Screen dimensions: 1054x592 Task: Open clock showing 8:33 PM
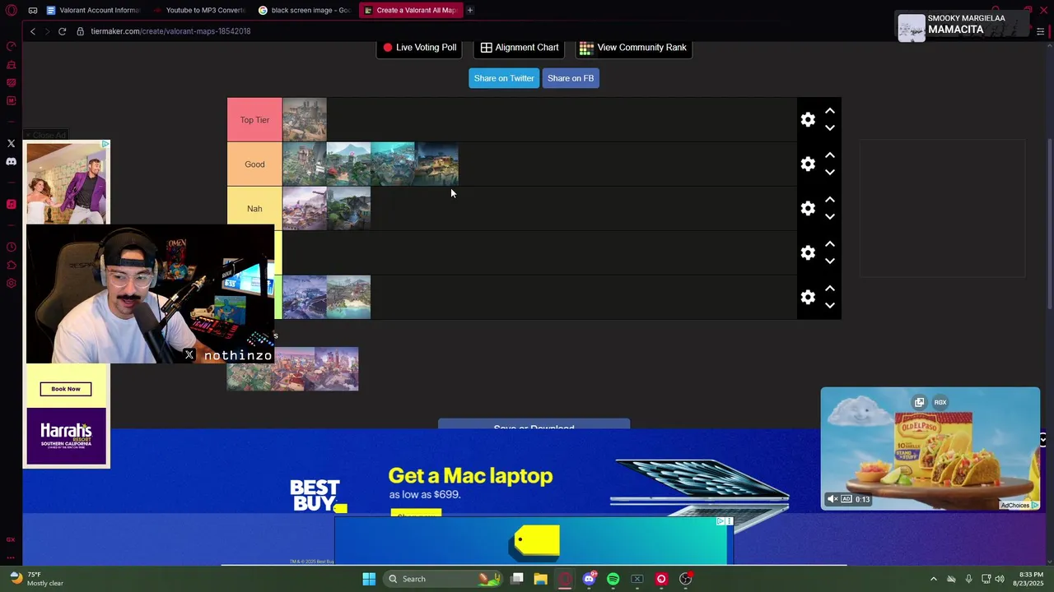point(1030,579)
